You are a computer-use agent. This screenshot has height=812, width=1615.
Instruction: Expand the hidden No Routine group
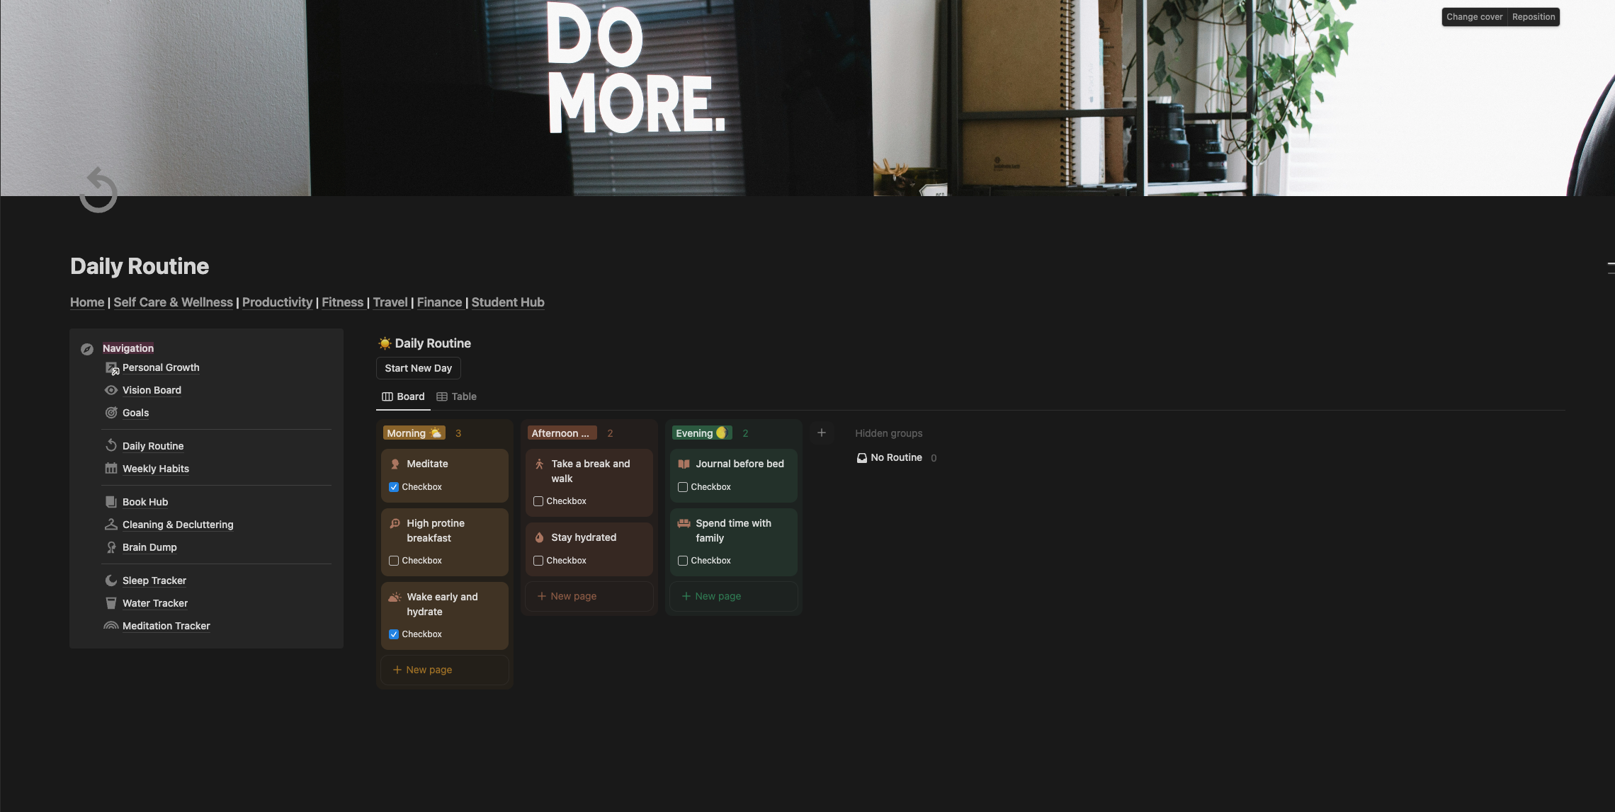(895, 458)
